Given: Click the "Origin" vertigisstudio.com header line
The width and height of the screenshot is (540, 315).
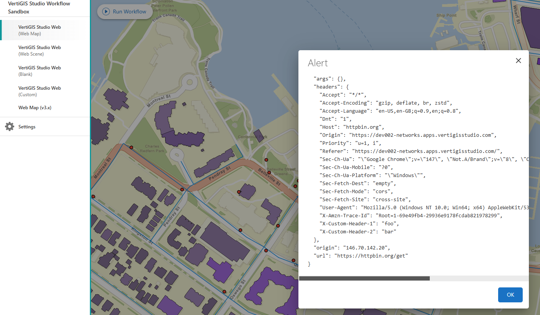Looking at the screenshot, I should pyautogui.click(x=408, y=135).
